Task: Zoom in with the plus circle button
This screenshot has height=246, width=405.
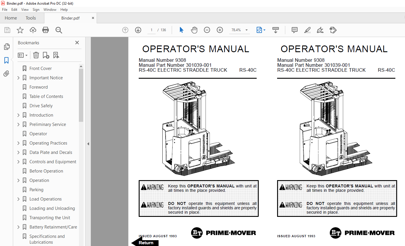Action: click(220, 30)
